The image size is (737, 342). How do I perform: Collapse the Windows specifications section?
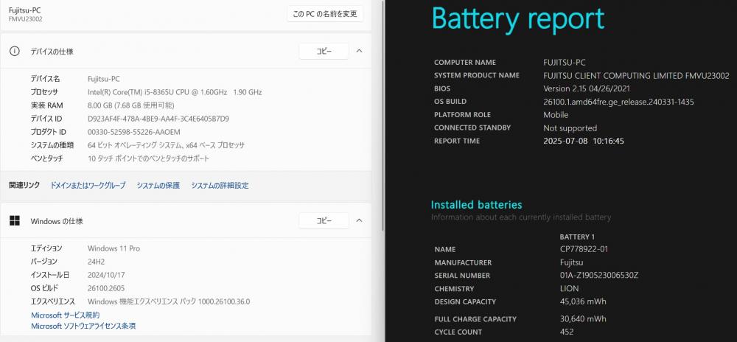[359, 220]
